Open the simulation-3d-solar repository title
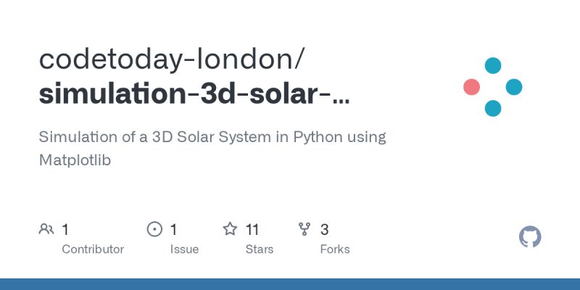This screenshot has height=290, width=580. coord(194,96)
